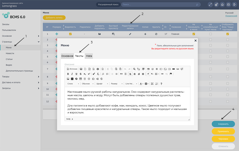
Task: Click the Insert Table icon
Action: point(81,79)
